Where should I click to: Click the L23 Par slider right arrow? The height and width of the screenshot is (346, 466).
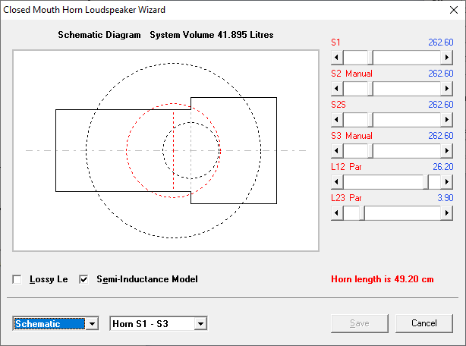[447, 213]
